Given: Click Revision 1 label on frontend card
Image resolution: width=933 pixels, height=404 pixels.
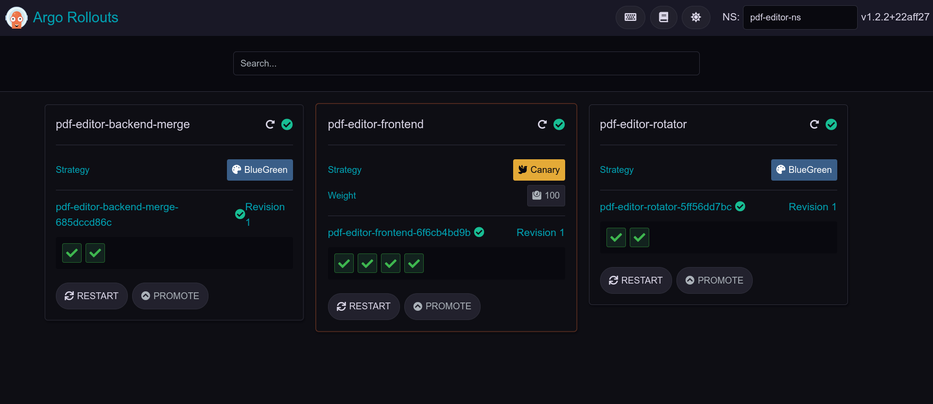Looking at the screenshot, I should [x=540, y=233].
